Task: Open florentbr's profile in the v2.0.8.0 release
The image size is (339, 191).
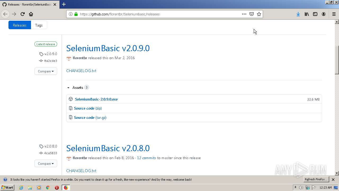Action: click(80, 158)
